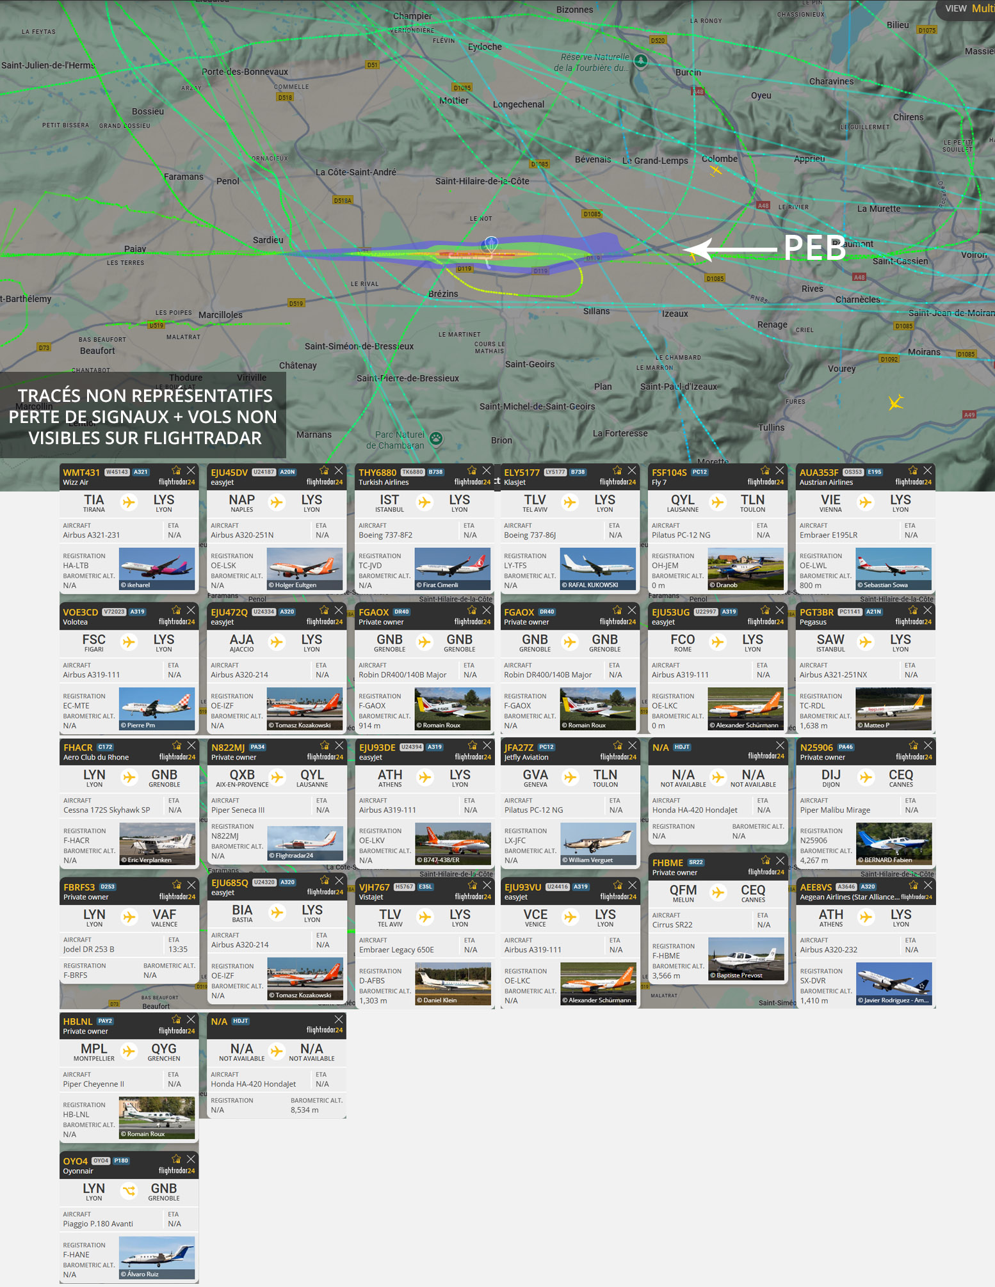The image size is (995, 1287).
Task: Toggle favorite star on VJH767 Vistajet card
Action: tap(473, 885)
